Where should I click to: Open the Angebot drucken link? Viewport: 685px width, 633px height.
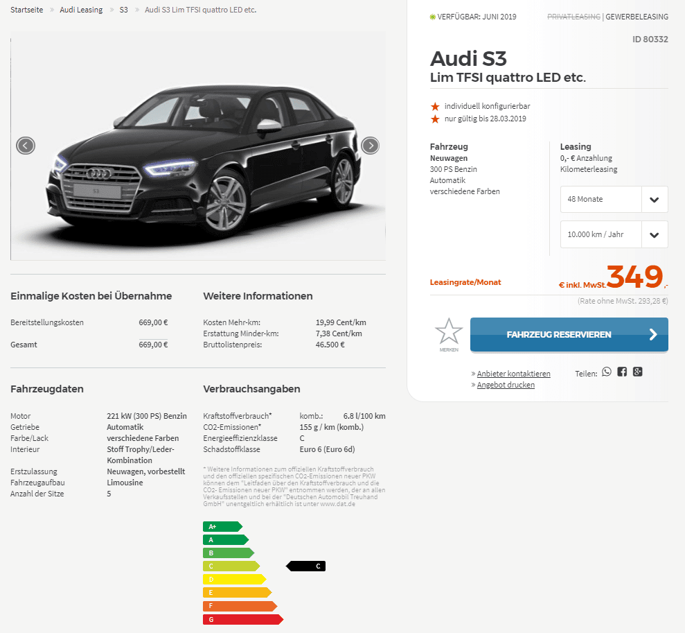pyautogui.click(x=506, y=385)
